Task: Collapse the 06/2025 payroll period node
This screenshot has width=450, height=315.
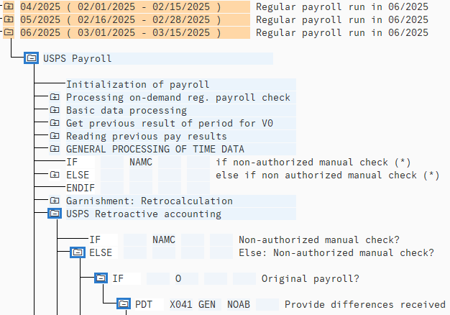Action: (9, 32)
